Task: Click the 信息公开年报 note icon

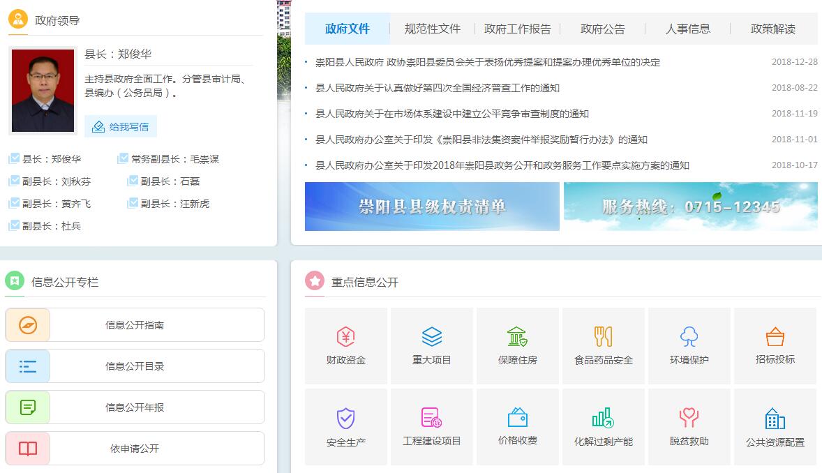Action: [x=28, y=407]
